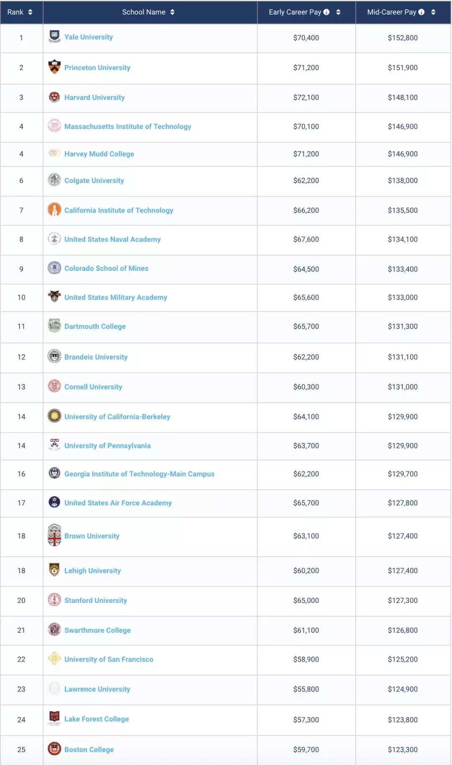The width and height of the screenshot is (452, 765).
Task: Sort by Mid-Career Pay arrows
Action: (x=433, y=12)
